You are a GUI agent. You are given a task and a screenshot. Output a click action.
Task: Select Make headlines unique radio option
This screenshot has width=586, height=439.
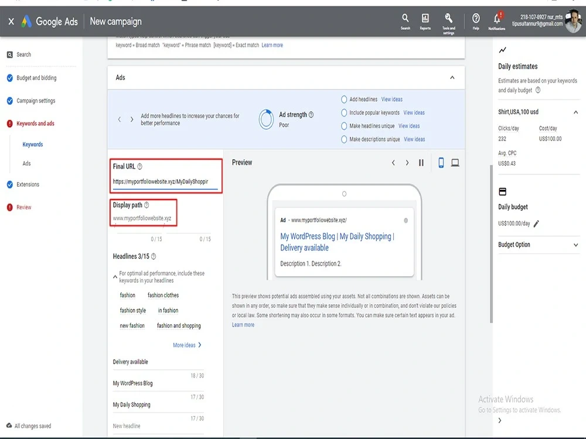tap(344, 126)
